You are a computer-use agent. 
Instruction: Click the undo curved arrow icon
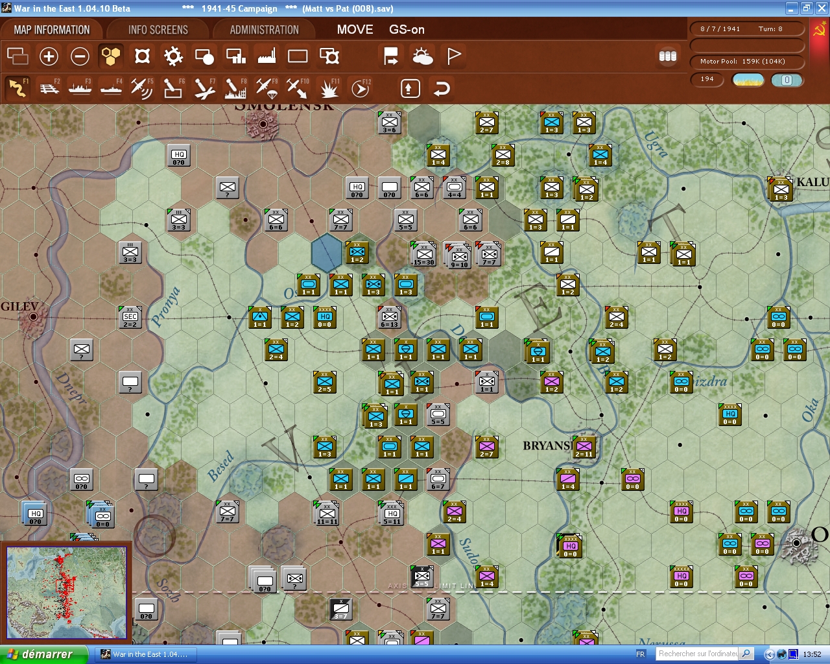point(442,88)
